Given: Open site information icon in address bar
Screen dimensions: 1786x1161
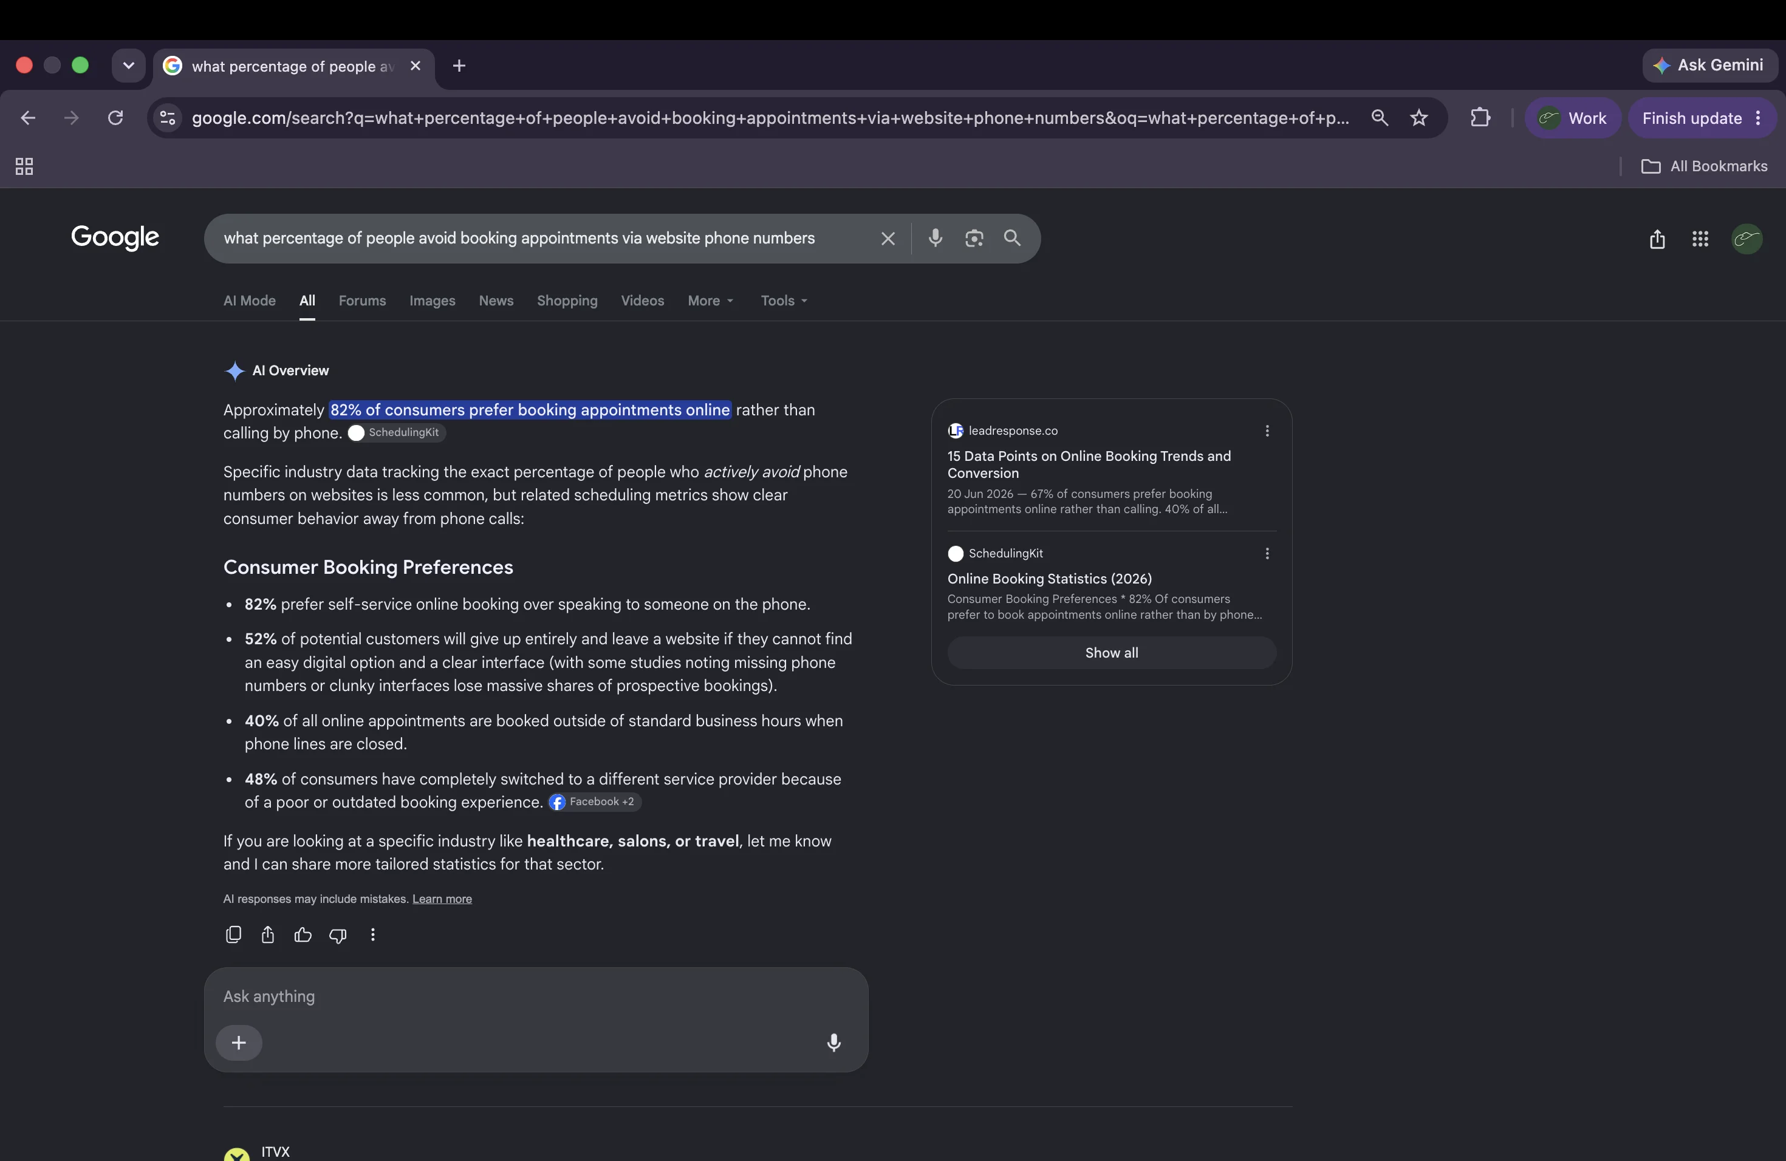Looking at the screenshot, I should click(168, 118).
